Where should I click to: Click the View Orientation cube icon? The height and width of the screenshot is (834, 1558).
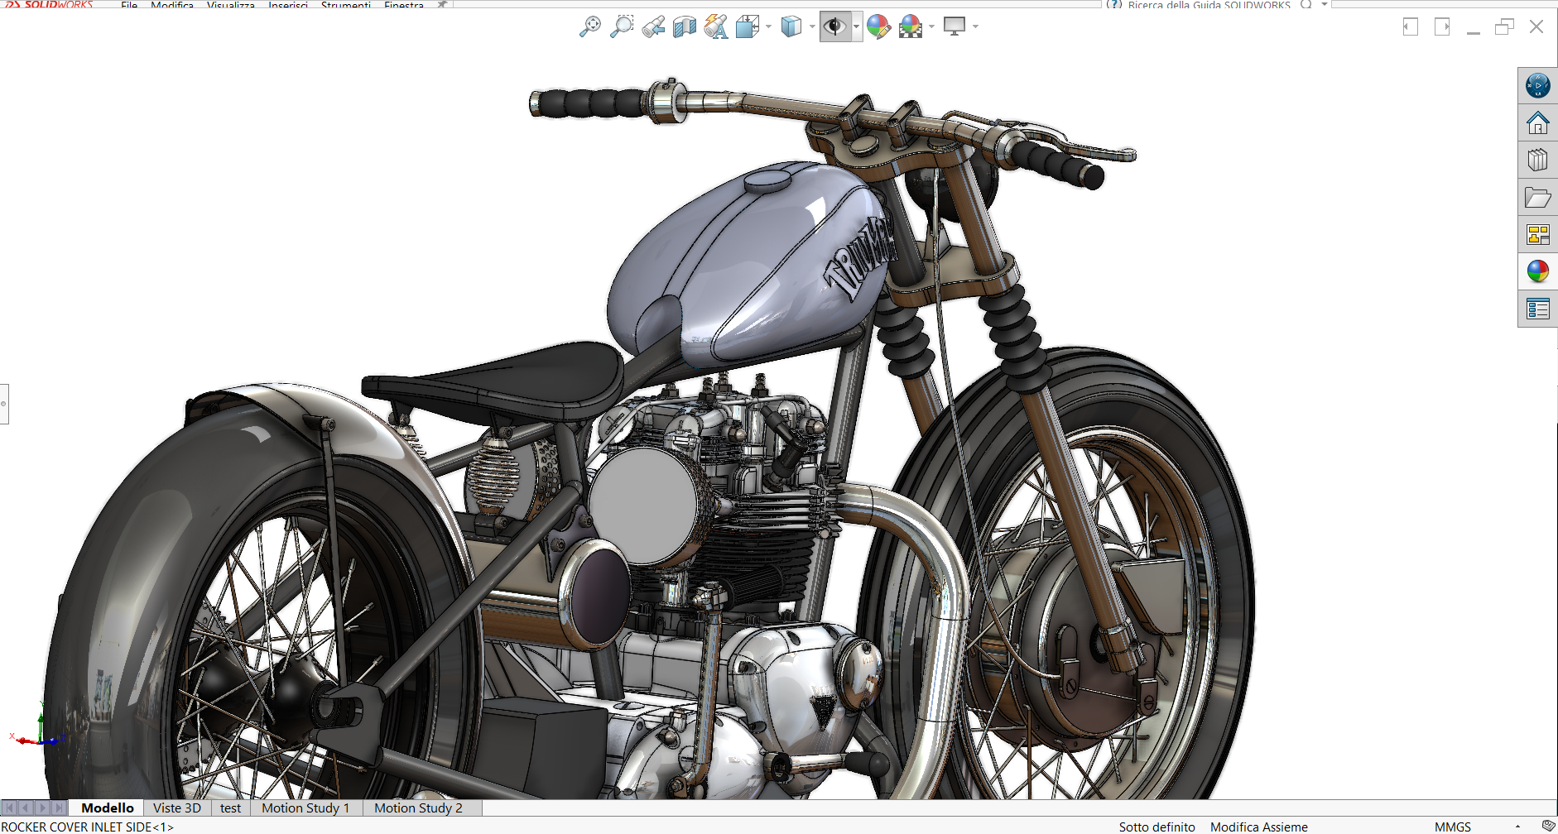click(x=747, y=26)
